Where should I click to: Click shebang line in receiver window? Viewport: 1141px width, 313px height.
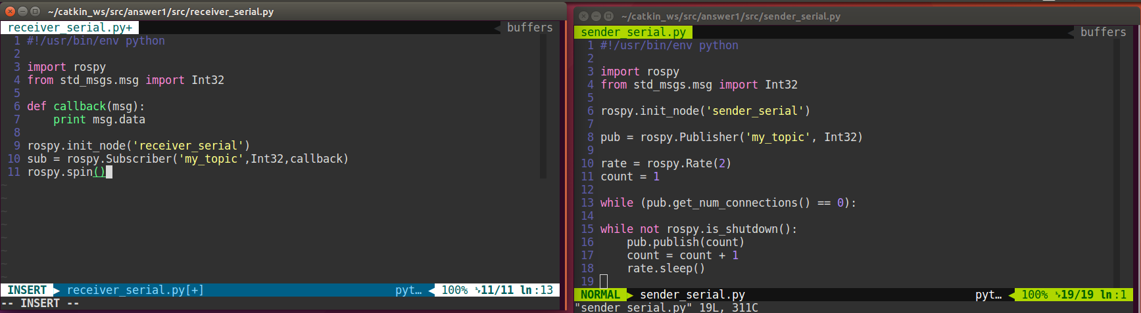coord(96,41)
